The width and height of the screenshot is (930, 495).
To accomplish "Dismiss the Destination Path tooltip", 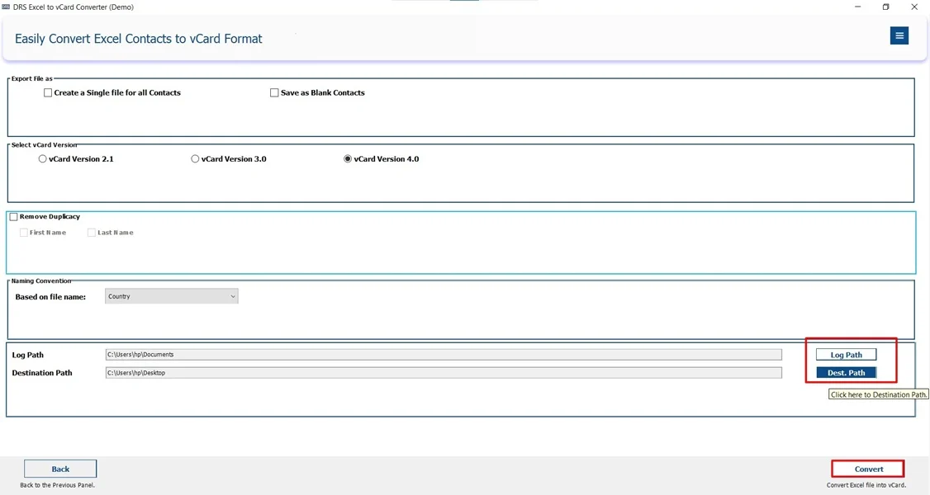I will point(878,394).
